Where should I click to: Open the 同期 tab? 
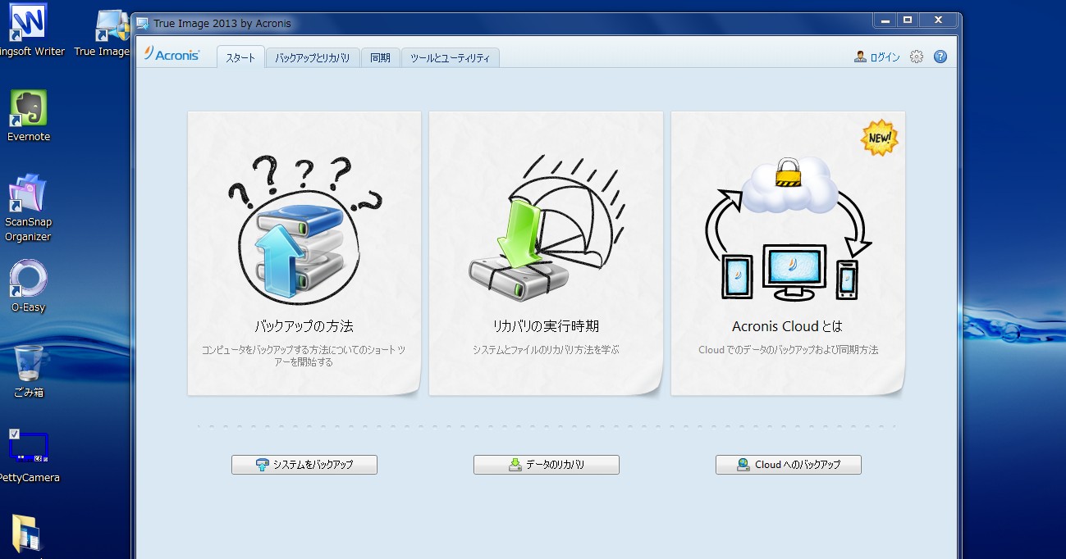click(x=380, y=57)
